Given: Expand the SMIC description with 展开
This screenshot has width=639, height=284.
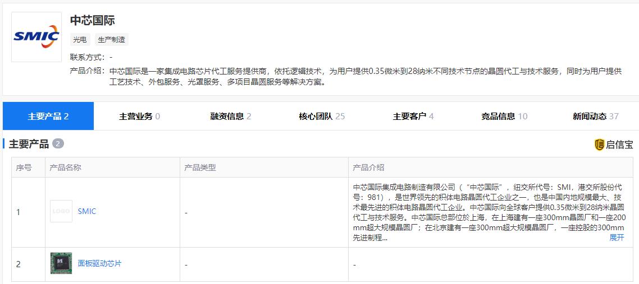Looking at the screenshot, I should [617, 238].
